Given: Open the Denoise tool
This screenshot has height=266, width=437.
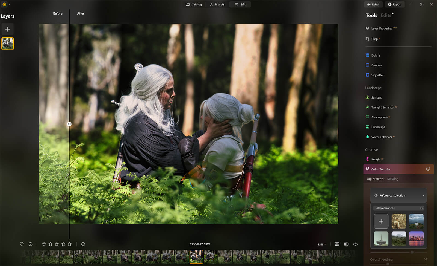Looking at the screenshot, I should (x=376, y=65).
